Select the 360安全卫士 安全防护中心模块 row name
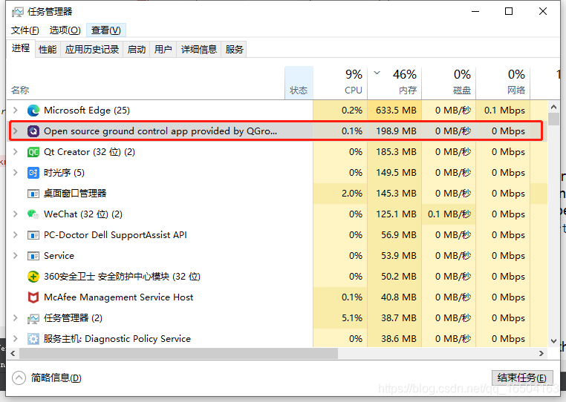Viewport: 566px width, 402px height. (122, 277)
